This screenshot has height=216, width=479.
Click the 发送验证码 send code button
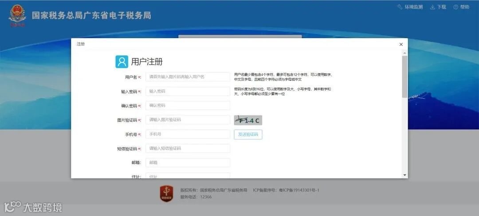coord(248,135)
